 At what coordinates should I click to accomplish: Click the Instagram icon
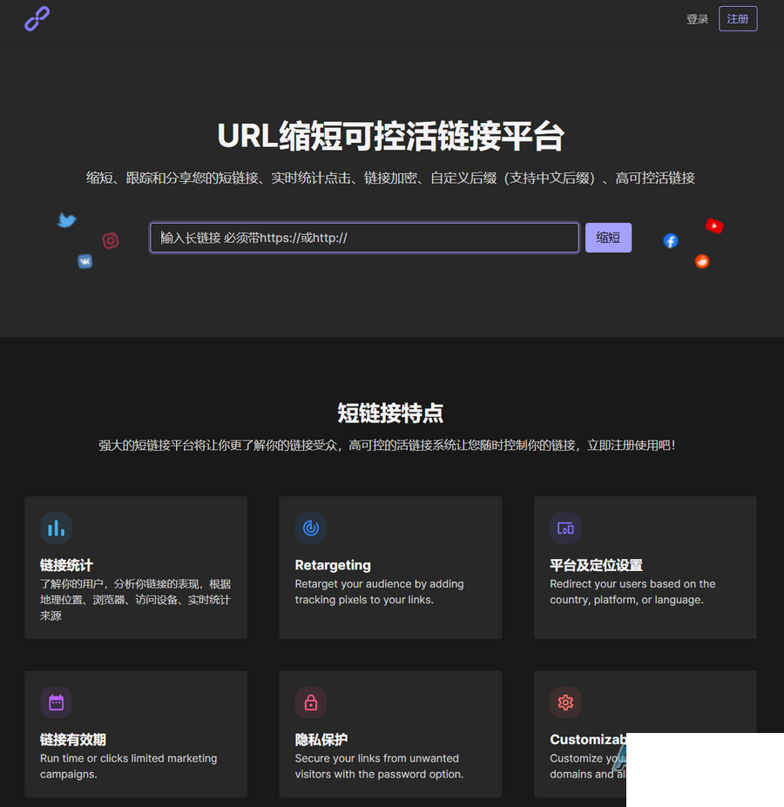click(x=111, y=240)
